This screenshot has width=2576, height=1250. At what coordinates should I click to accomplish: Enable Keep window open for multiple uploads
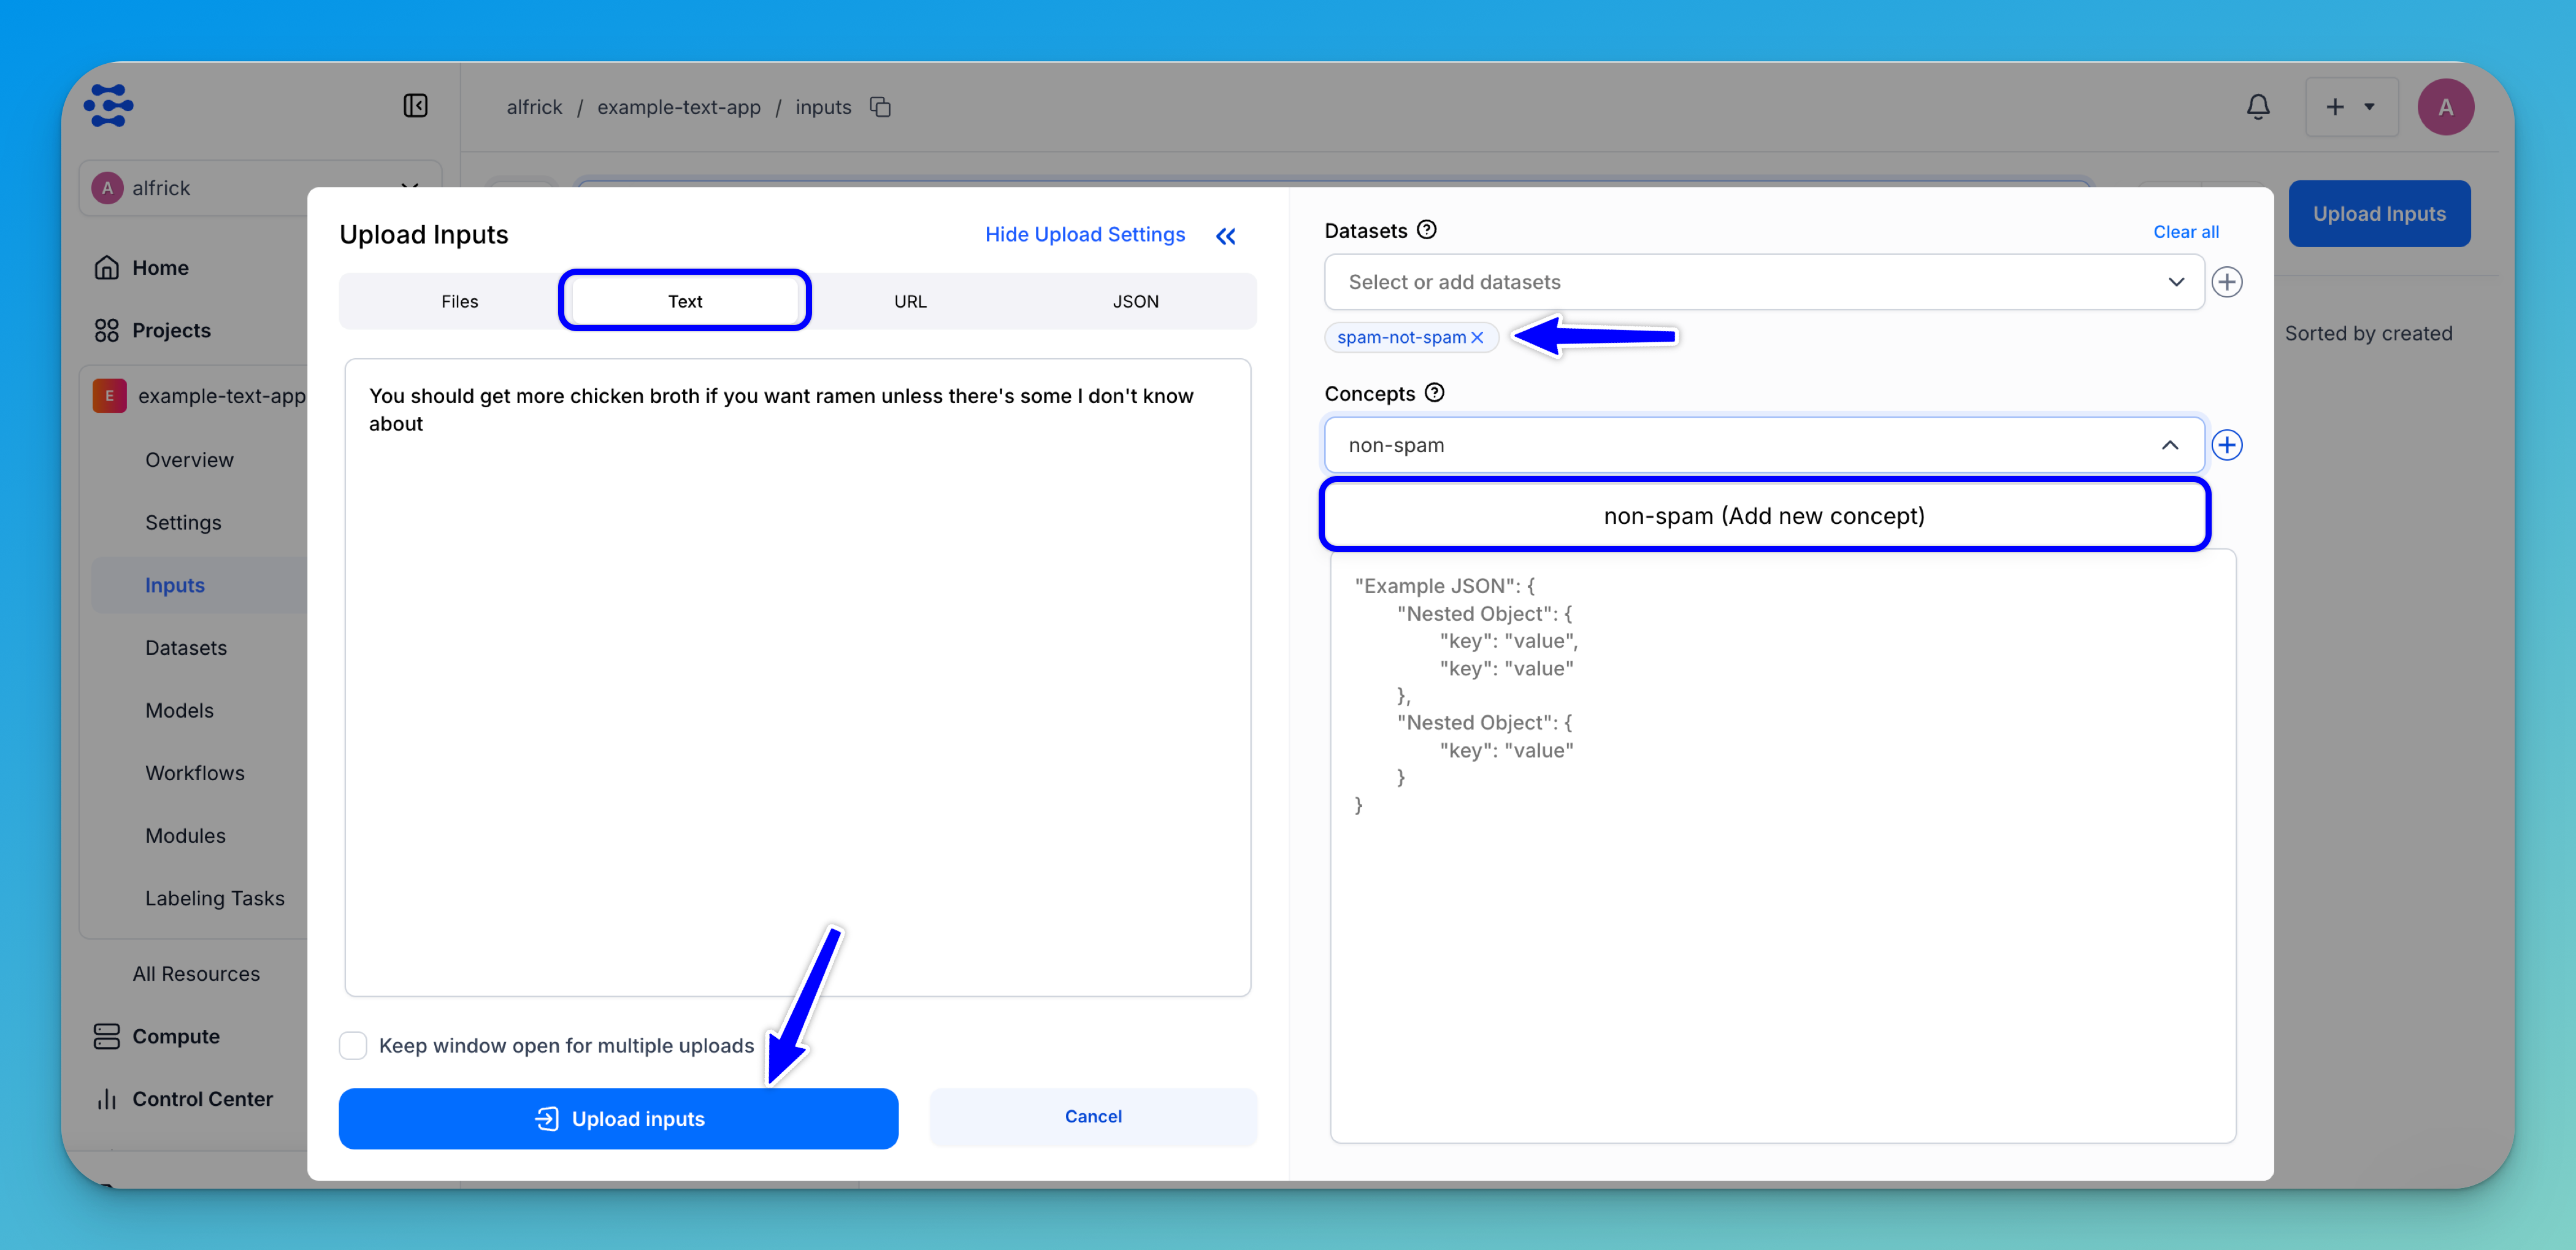(x=353, y=1045)
